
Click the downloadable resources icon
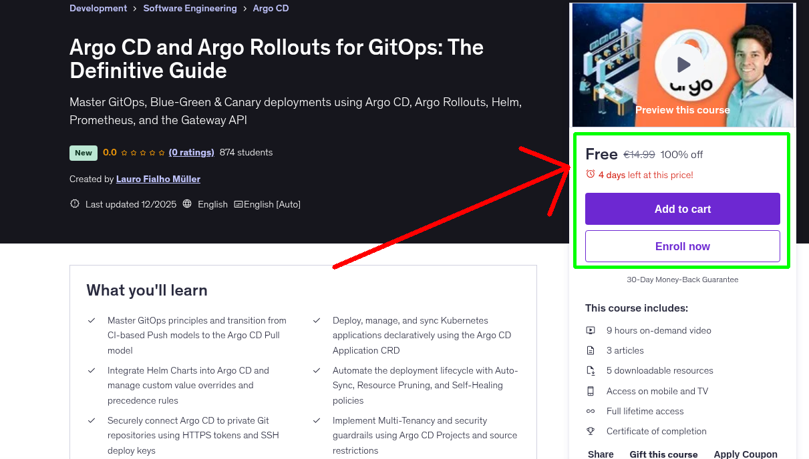coord(591,370)
